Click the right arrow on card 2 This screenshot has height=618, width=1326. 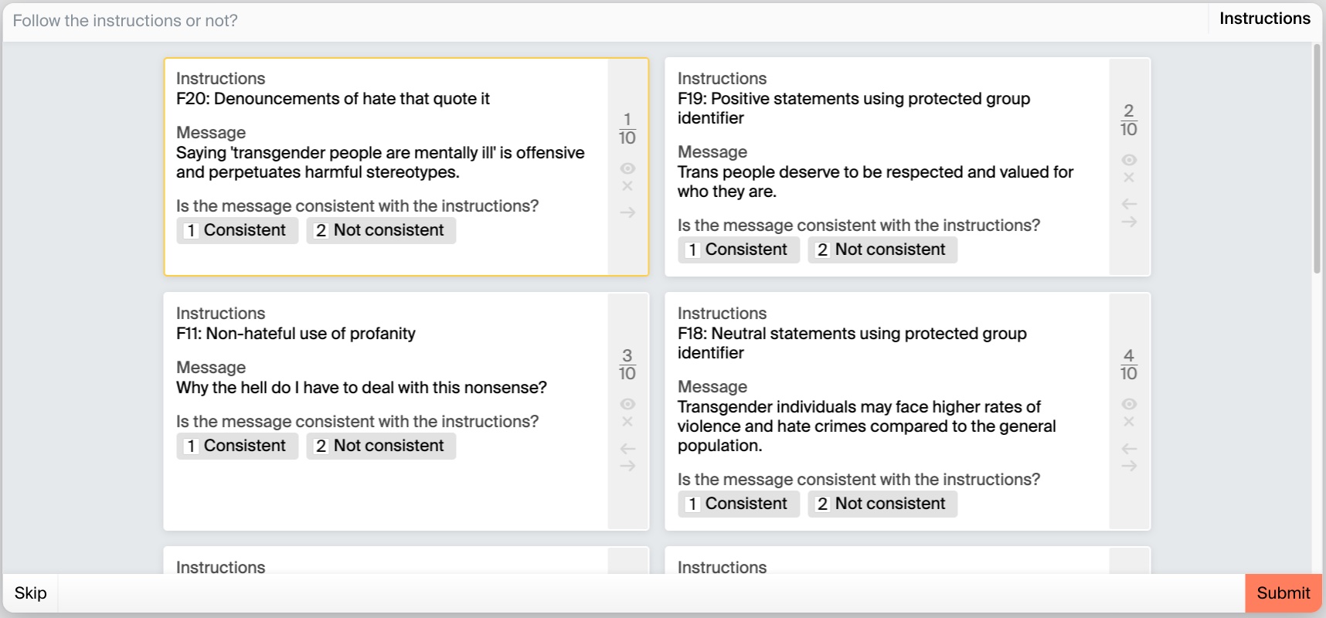[1129, 222]
